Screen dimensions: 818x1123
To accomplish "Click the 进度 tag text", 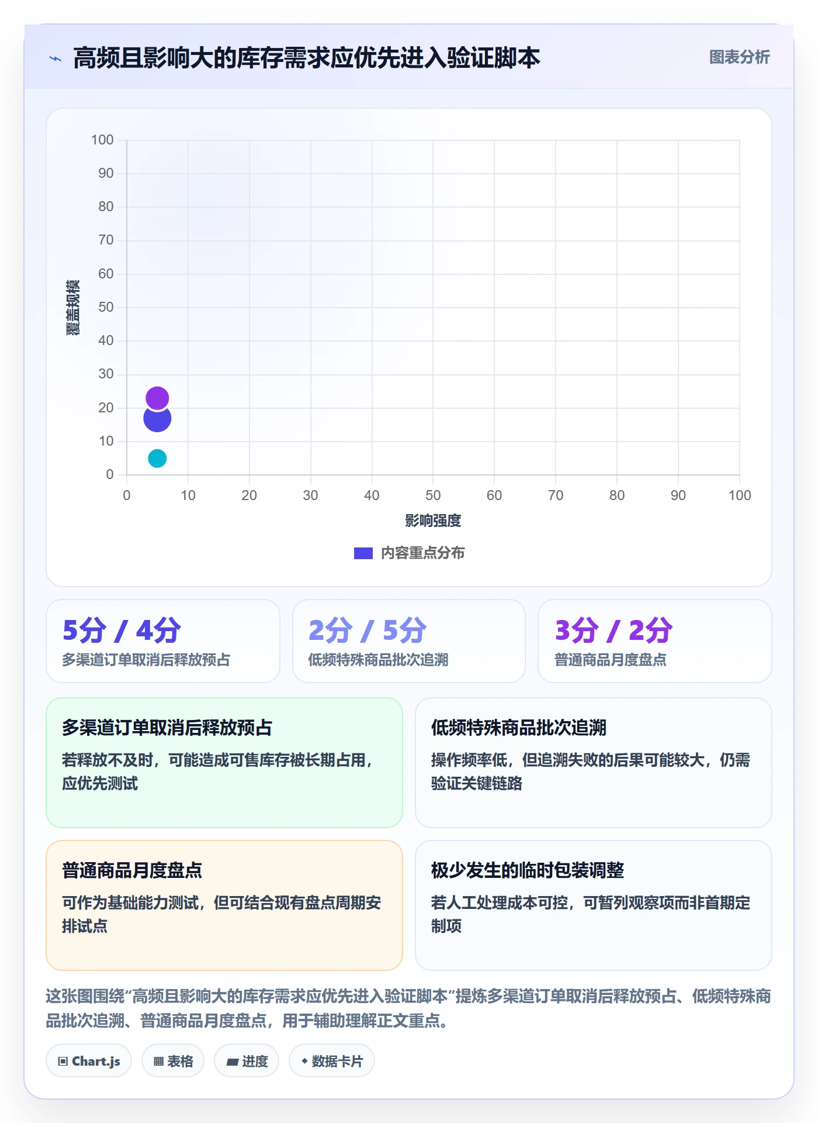I will click(255, 1061).
